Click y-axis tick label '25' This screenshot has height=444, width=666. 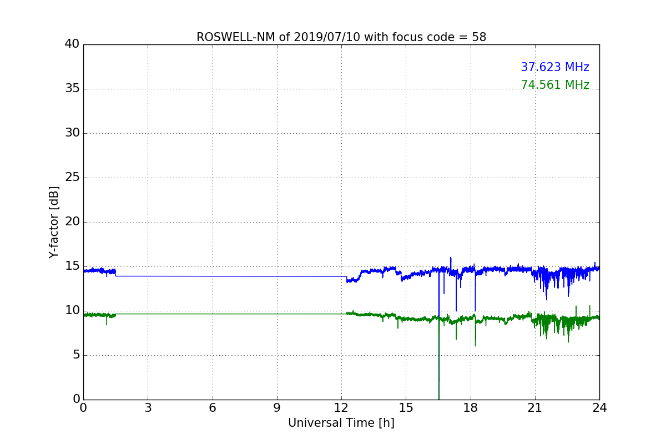point(72,178)
